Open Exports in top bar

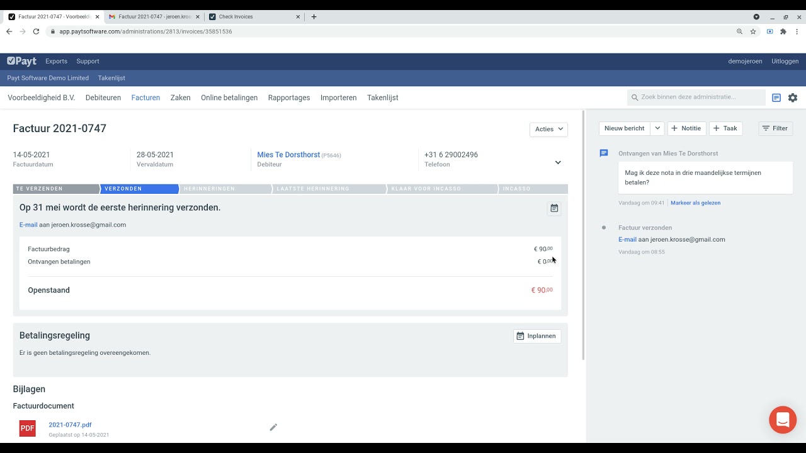pyautogui.click(x=56, y=61)
